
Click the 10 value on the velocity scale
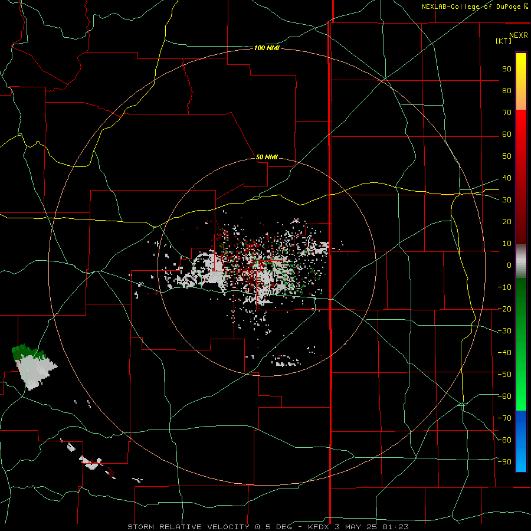[x=507, y=244]
